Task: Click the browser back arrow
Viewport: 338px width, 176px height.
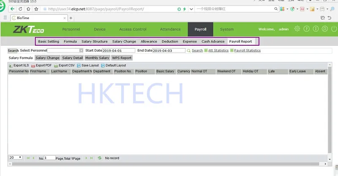Action: (x=12, y=9)
